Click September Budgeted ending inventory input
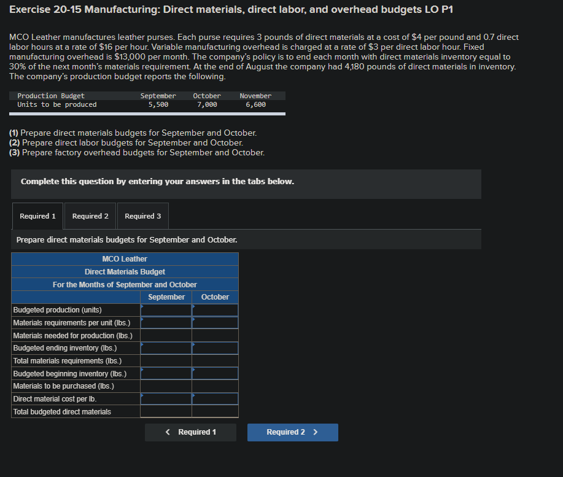Image resolution: width=563 pixels, height=477 pixels. pyautogui.click(x=166, y=347)
